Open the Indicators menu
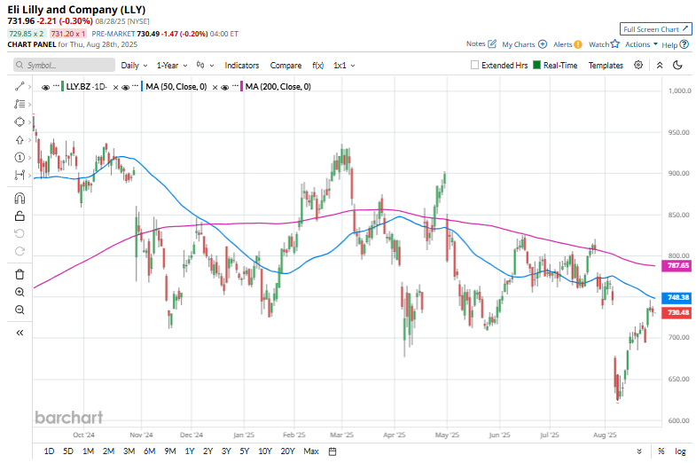The image size is (696, 463). (x=241, y=66)
